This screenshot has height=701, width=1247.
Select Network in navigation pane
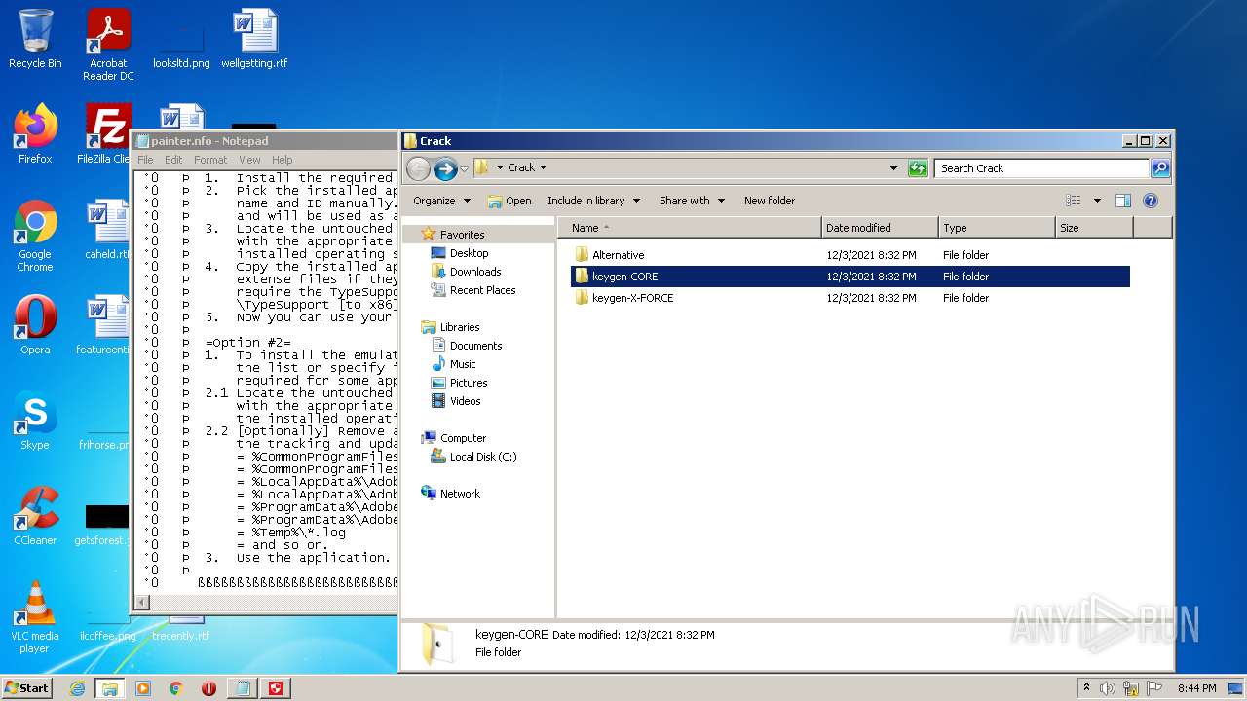450,494
